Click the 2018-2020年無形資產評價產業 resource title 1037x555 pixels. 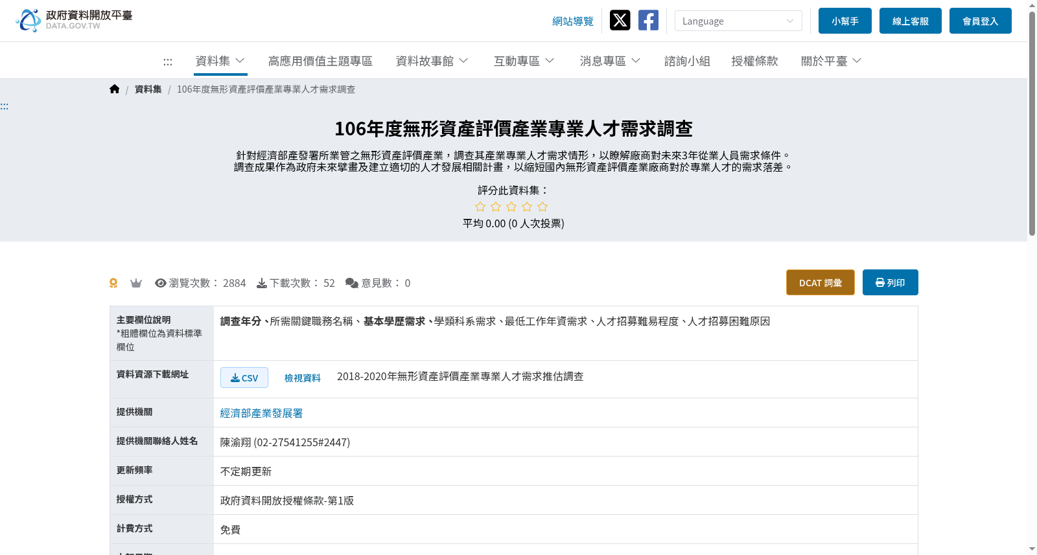coord(460,376)
